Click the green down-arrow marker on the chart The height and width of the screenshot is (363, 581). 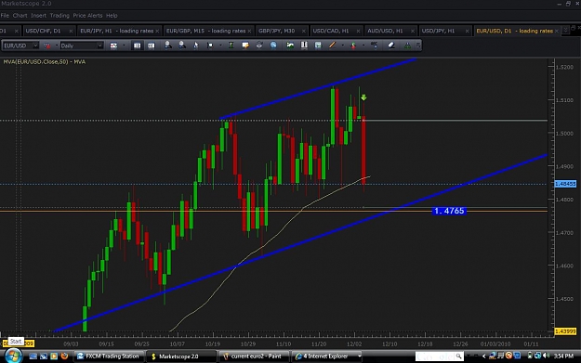click(363, 97)
